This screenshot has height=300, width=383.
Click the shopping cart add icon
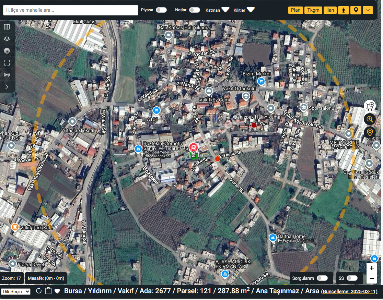pos(370,106)
